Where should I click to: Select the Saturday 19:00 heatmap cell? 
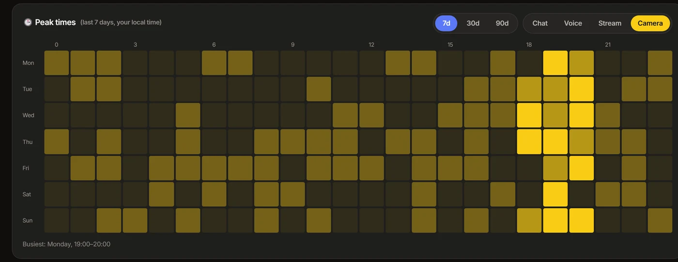[555, 194]
